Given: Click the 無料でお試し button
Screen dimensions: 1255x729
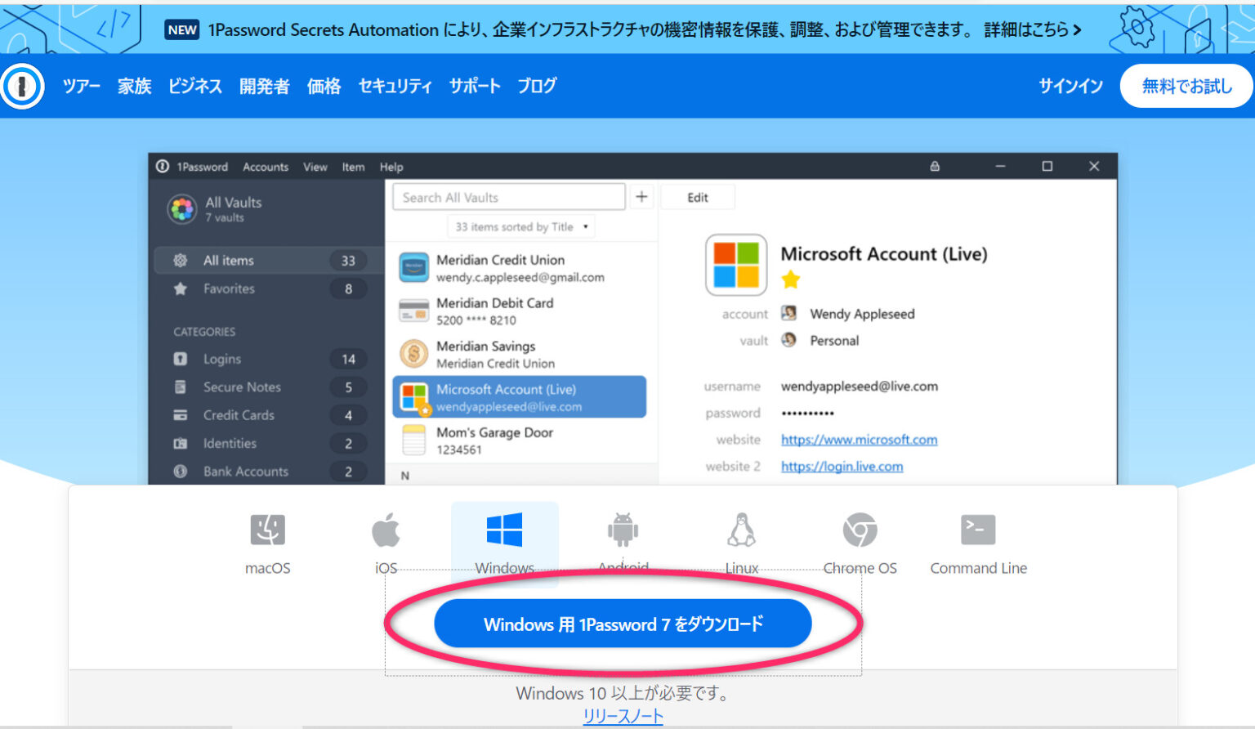Looking at the screenshot, I should (1186, 86).
